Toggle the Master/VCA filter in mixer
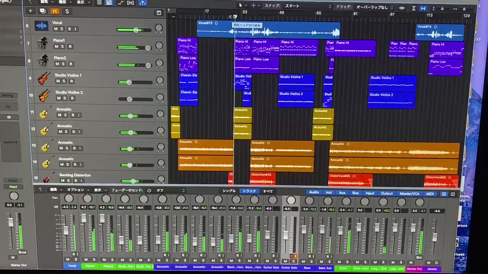488x274 pixels. [x=409, y=194]
